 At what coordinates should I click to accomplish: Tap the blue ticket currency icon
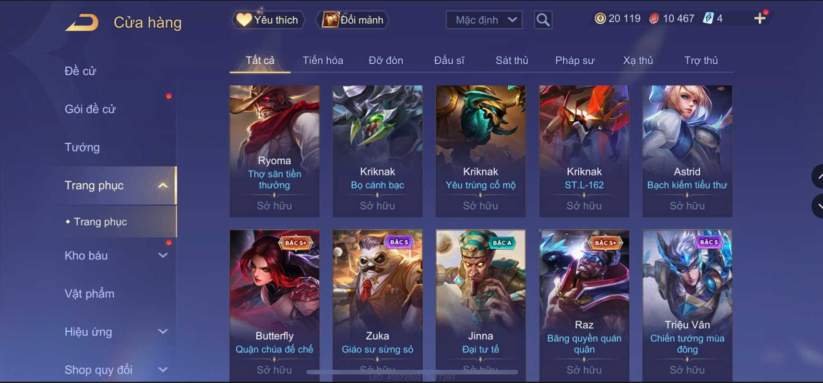click(708, 19)
